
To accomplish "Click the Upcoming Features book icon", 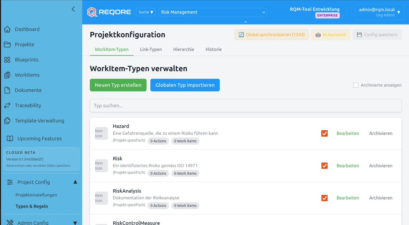I will point(10,139).
